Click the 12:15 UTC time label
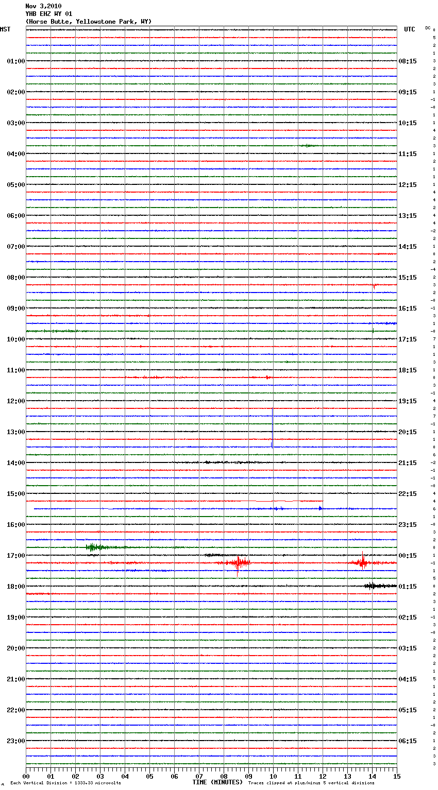The height and width of the screenshot is (790, 438). pyautogui.click(x=408, y=185)
